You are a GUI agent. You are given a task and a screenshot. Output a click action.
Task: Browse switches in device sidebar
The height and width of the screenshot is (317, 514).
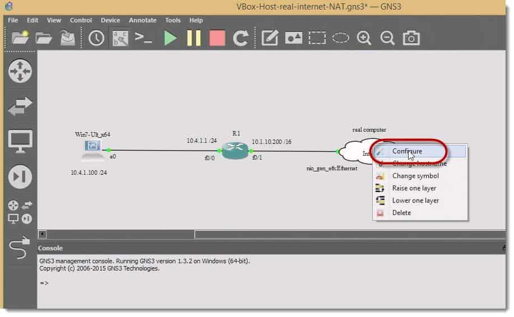coord(20,106)
